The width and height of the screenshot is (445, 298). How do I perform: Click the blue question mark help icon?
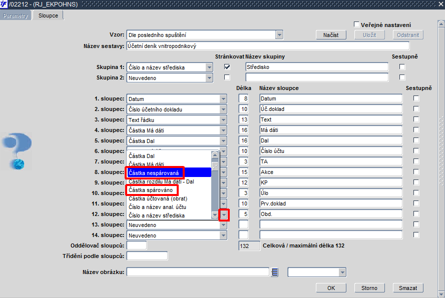17,151
